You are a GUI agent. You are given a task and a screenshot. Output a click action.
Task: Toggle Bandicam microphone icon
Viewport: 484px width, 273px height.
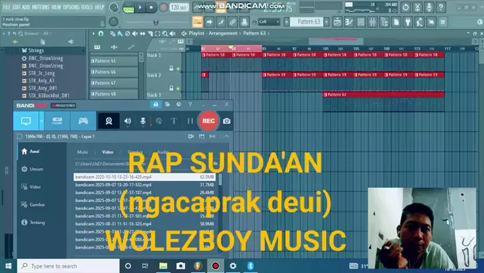(x=143, y=121)
